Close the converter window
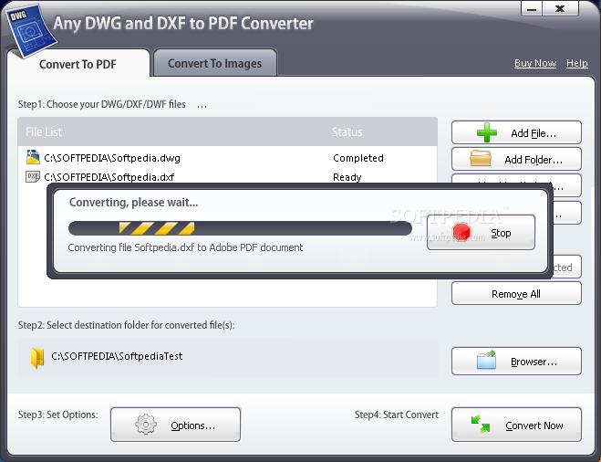 click(560, 9)
